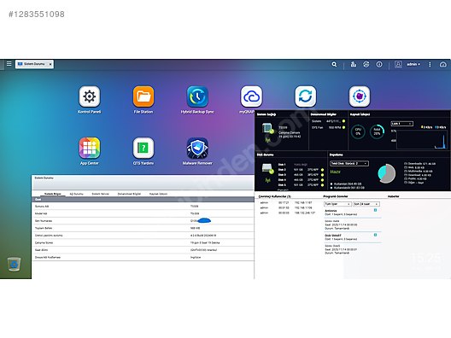Switch to the Kaynak İzleyici tab
This screenshot has height=338, width=451.
point(158,194)
